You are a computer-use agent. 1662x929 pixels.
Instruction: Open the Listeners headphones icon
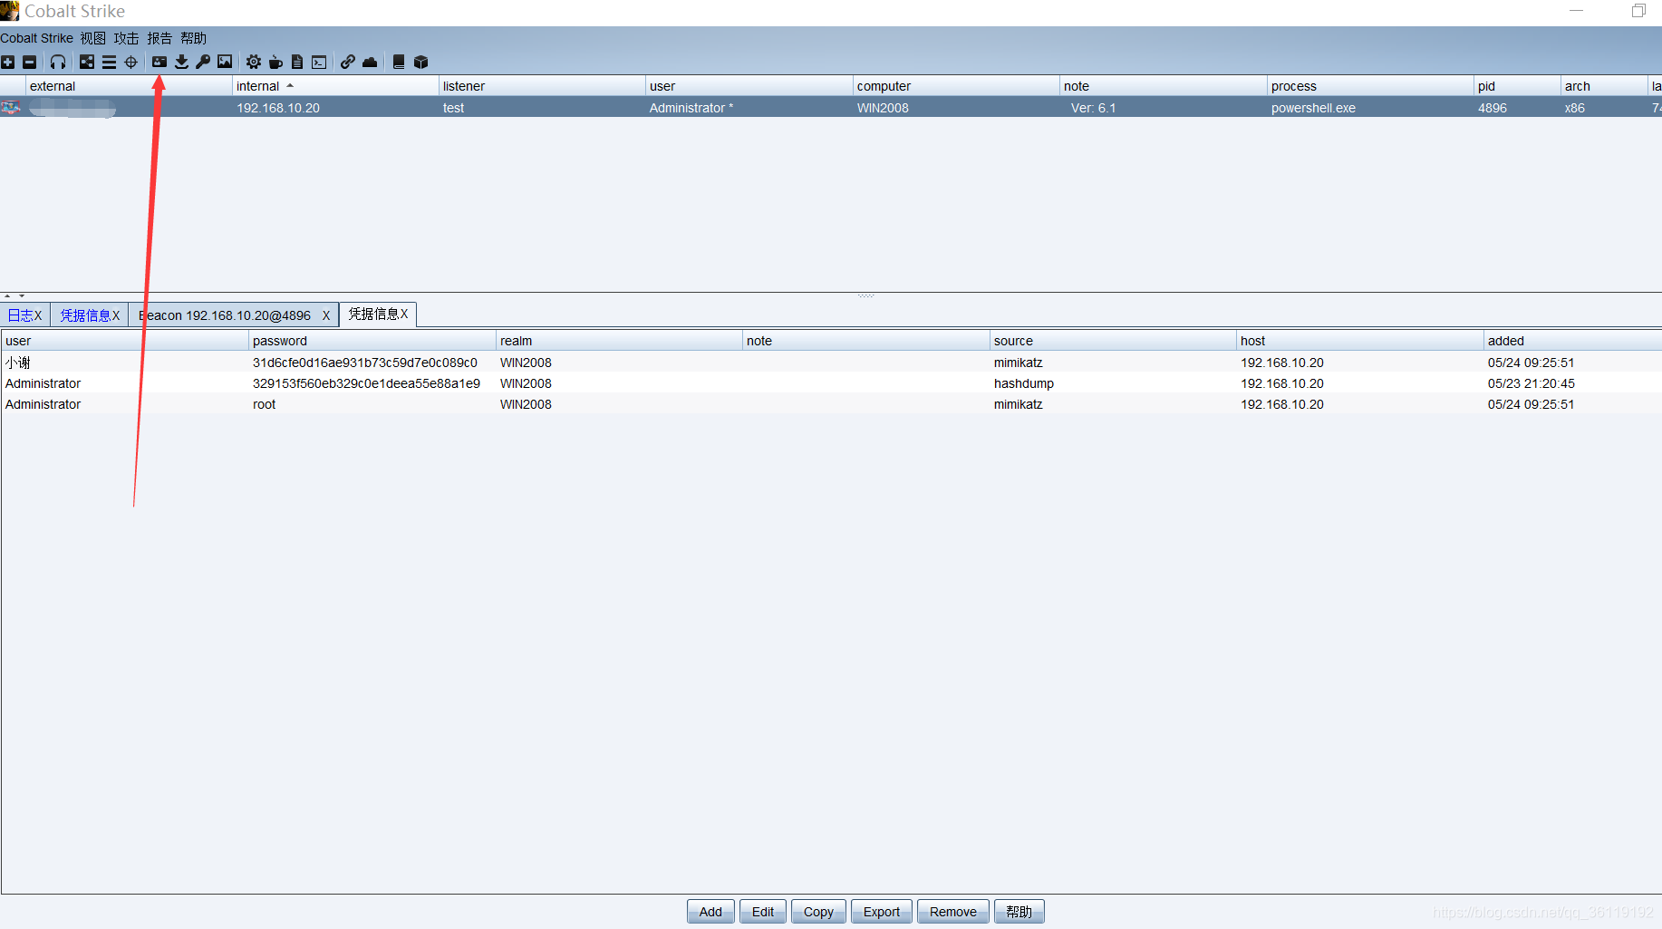(x=58, y=62)
